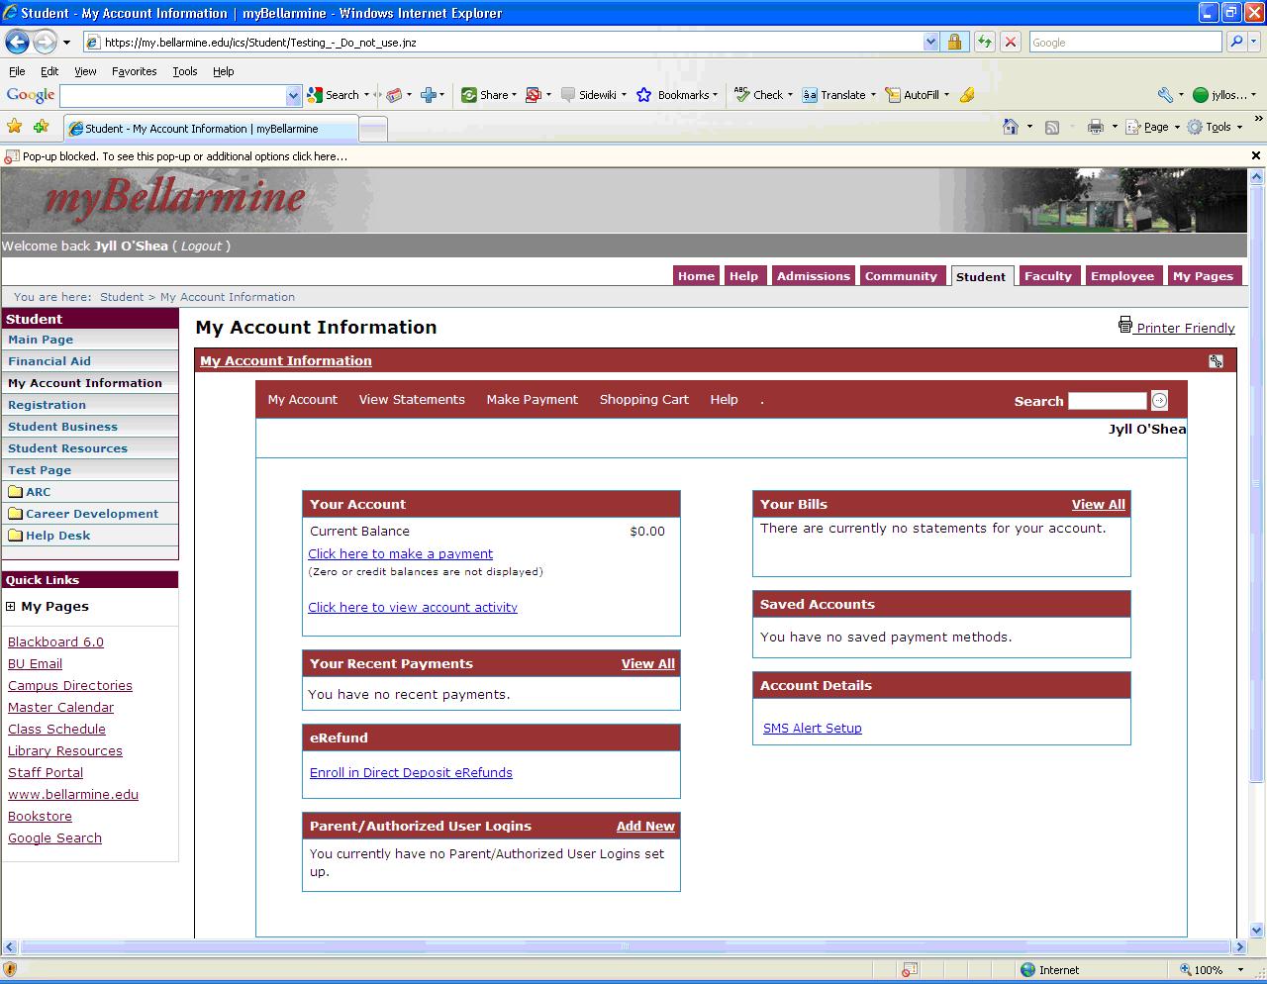Image resolution: width=1267 pixels, height=984 pixels.
Task: Select Make Payment in the account menu
Action: (x=532, y=400)
